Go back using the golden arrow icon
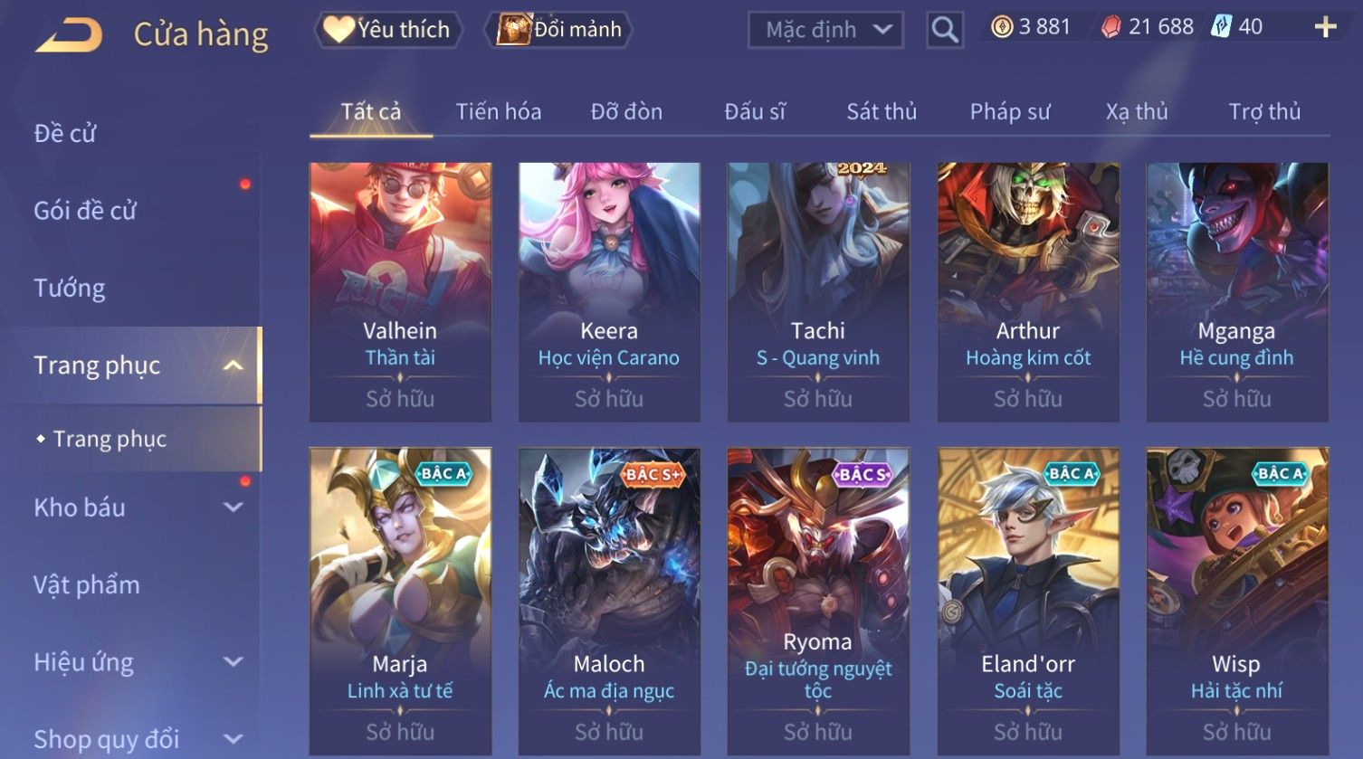Image resolution: width=1363 pixels, height=759 pixels. (x=69, y=35)
